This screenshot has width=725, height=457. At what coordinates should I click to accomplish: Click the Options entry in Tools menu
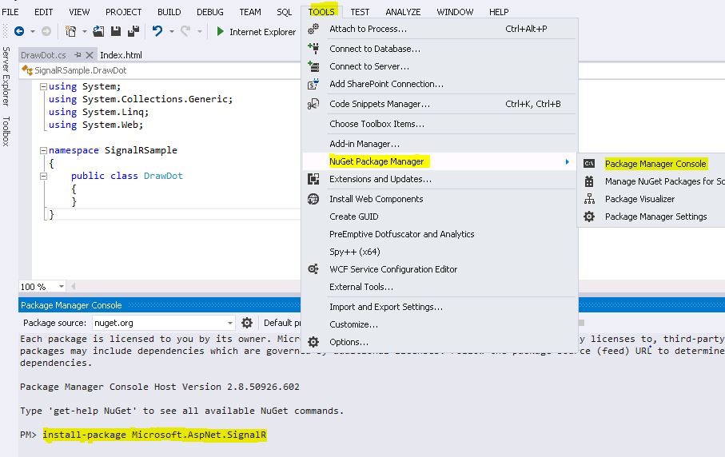(x=349, y=342)
